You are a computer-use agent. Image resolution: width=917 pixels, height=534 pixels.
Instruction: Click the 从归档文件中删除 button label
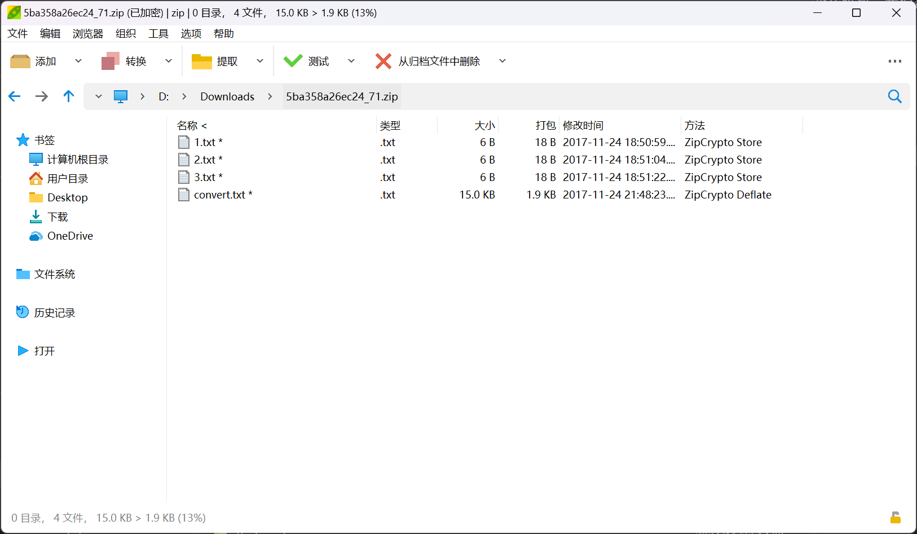[x=439, y=61]
